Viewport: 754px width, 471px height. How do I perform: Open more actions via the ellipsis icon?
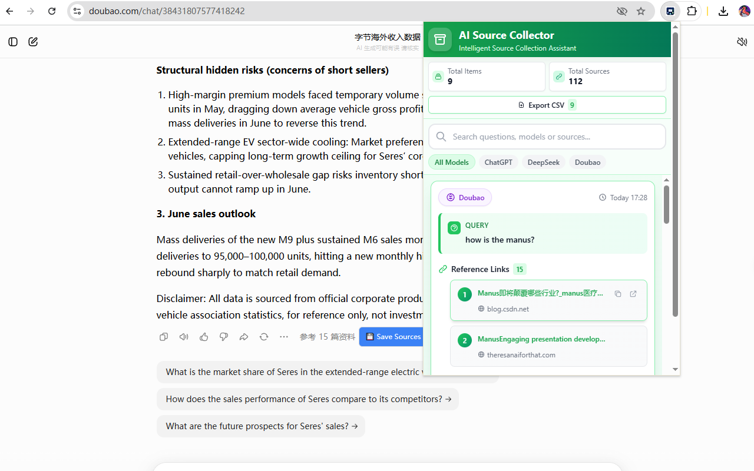[x=284, y=337]
